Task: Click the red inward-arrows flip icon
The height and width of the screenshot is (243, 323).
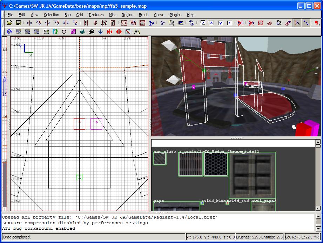Action: [110, 31]
